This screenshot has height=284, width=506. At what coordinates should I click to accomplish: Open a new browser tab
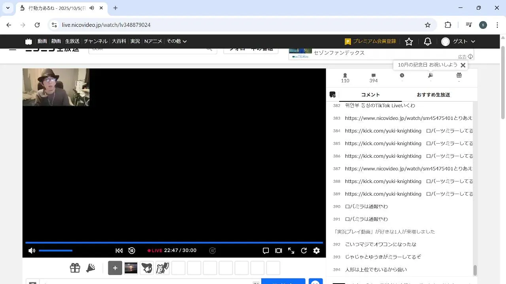[115, 8]
